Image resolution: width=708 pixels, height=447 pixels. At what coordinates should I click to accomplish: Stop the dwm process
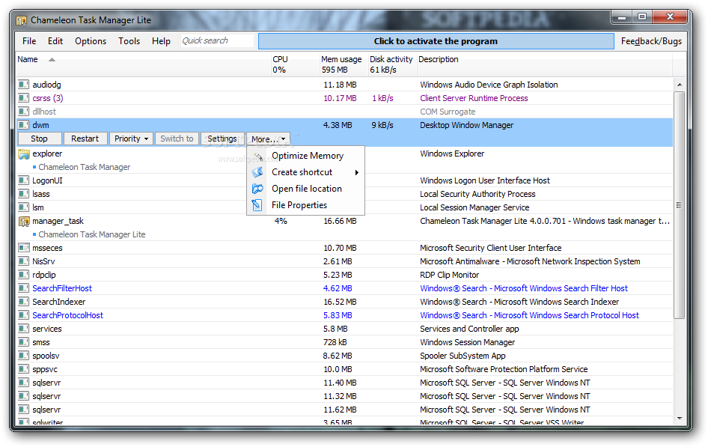pyautogui.click(x=39, y=139)
